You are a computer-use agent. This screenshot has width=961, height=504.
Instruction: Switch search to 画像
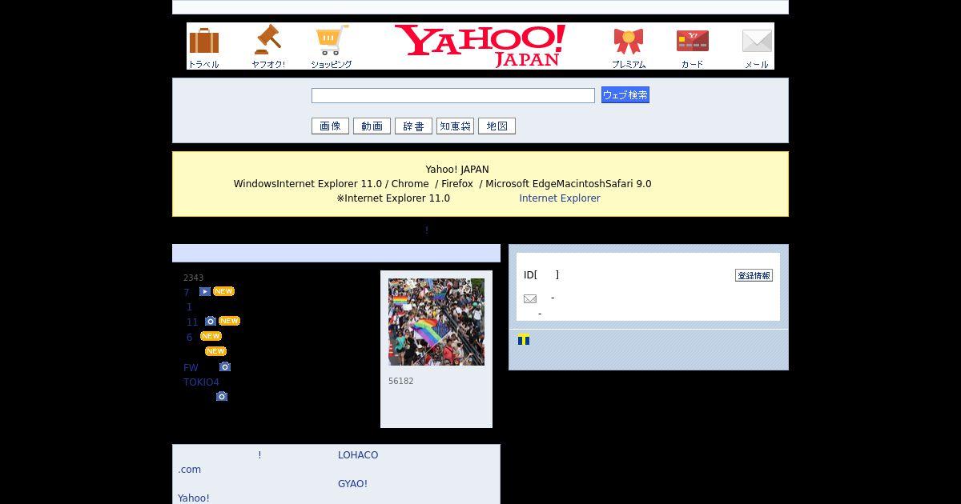tap(330, 126)
